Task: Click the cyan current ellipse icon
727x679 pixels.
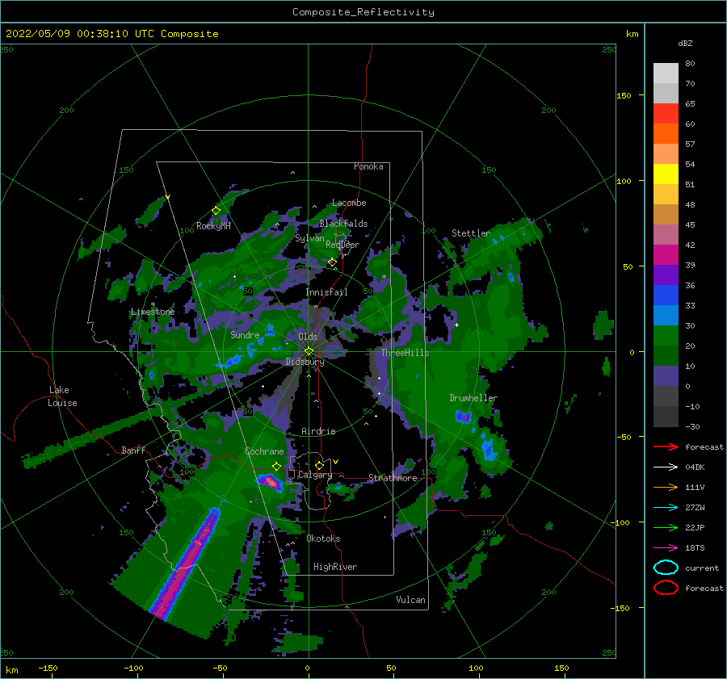Action: [x=666, y=568]
